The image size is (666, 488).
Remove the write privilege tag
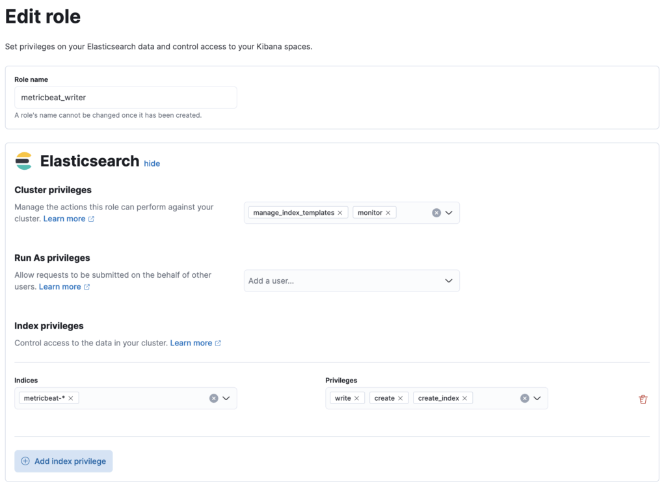point(356,398)
